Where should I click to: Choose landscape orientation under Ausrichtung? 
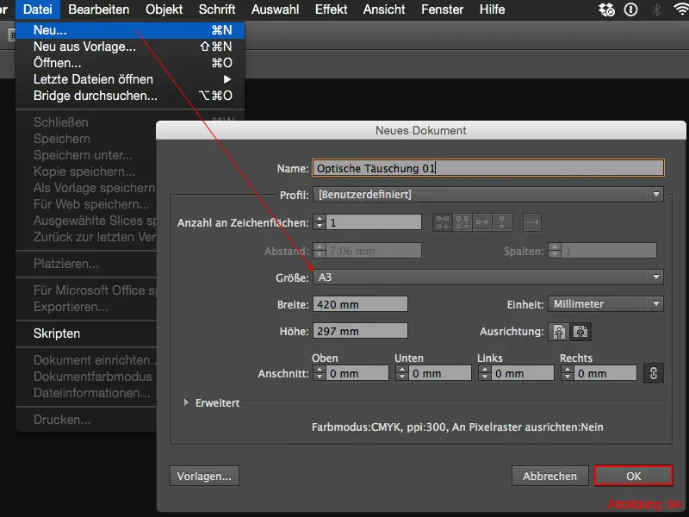click(x=580, y=332)
